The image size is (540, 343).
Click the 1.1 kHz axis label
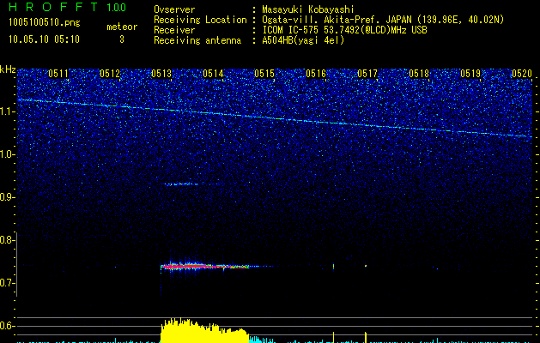click(x=8, y=111)
